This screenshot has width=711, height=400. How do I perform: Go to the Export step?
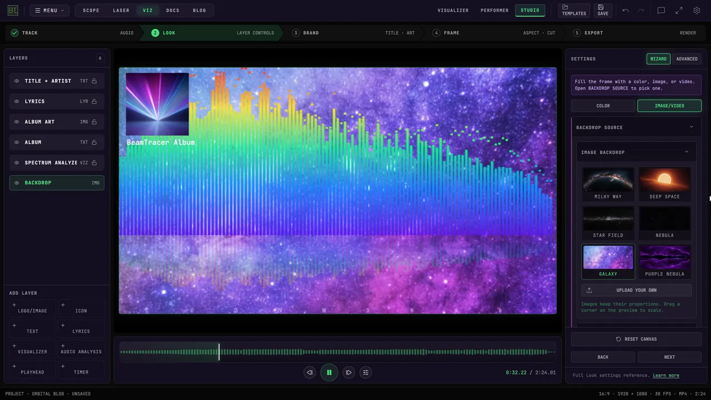[634, 33]
